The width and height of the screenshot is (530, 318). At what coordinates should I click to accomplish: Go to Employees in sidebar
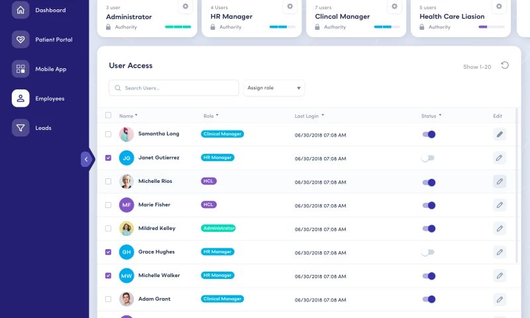pos(50,99)
